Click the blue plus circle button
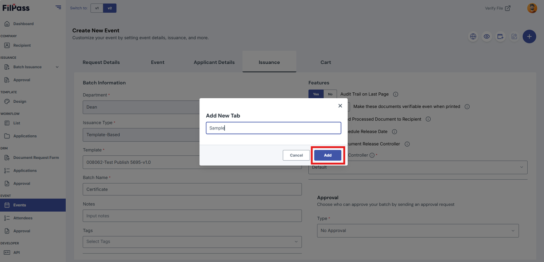Viewport: 544px width, 262px height. point(529,36)
